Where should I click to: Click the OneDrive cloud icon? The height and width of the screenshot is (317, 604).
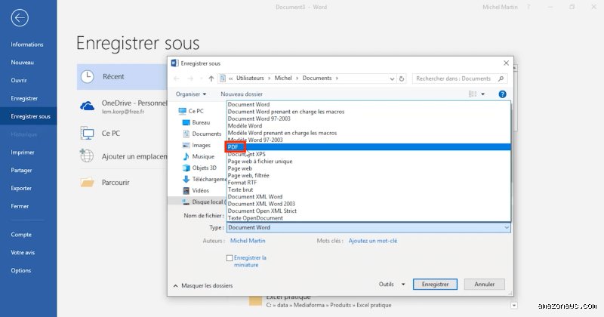click(x=87, y=106)
